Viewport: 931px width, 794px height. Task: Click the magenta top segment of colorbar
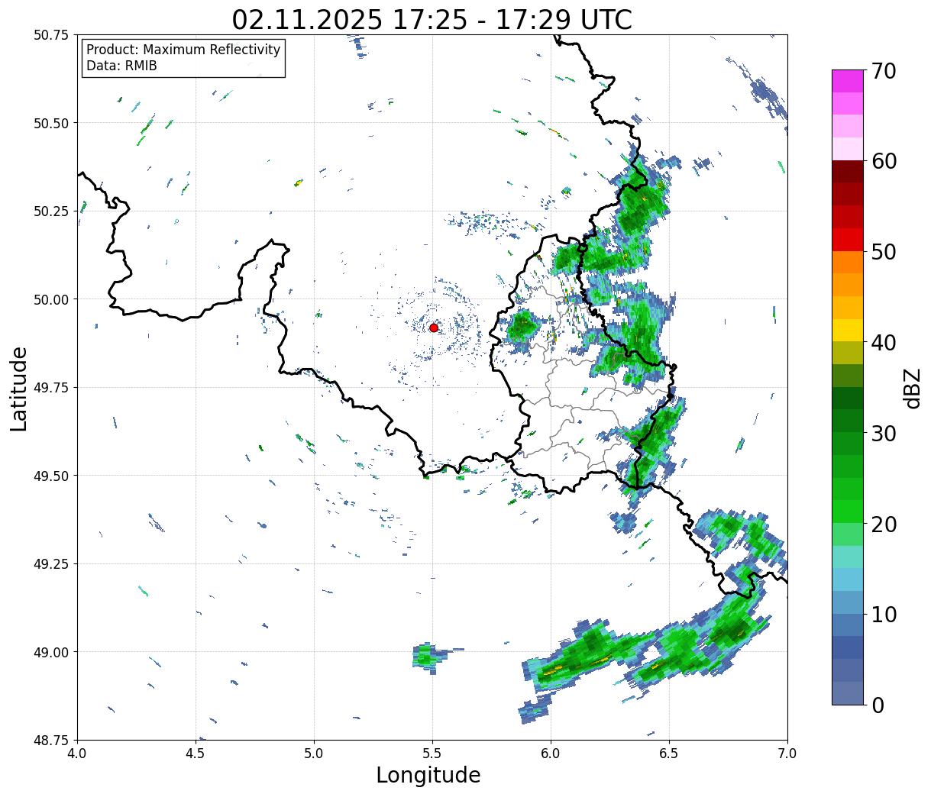point(848,81)
